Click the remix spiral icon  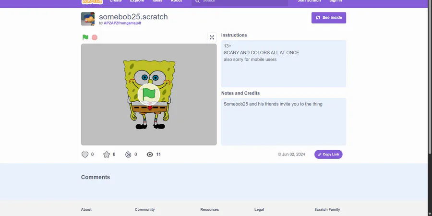(x=128, y=155)
